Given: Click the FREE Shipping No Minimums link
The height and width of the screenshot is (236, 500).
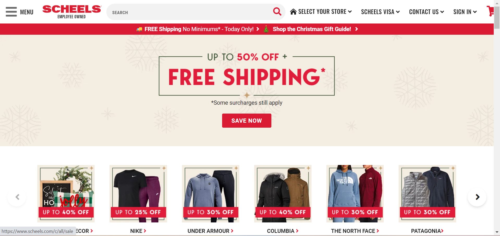Looking at the screenshot, I should point(199,29).
